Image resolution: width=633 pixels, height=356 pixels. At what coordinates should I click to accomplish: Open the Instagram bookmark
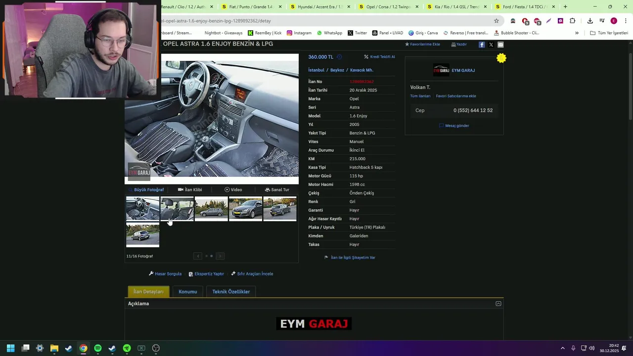[x=299, y=33]
